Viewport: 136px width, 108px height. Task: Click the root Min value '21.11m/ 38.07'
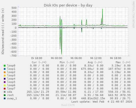(x=66, y=95)
